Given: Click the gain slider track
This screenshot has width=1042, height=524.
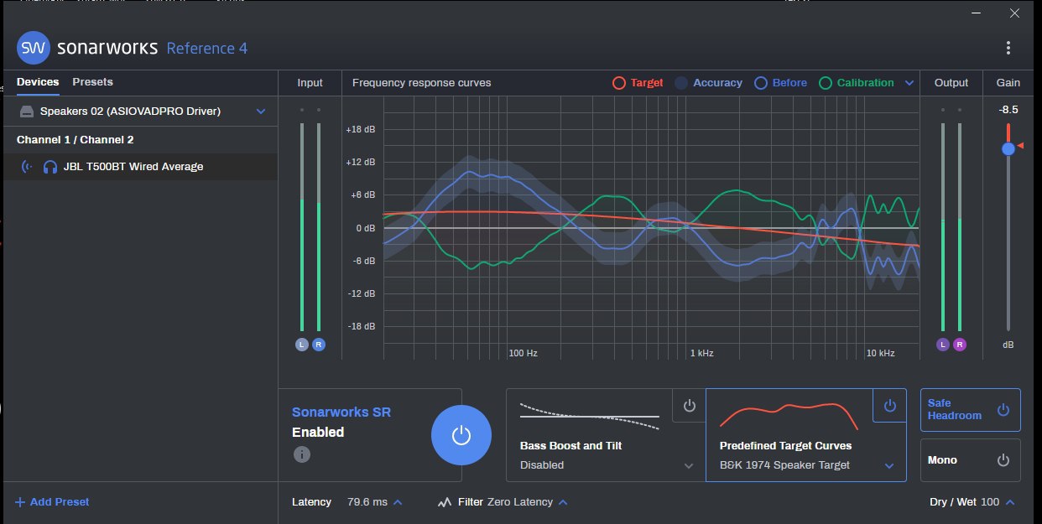Looking at the screenshot, I should [1008, 226].
